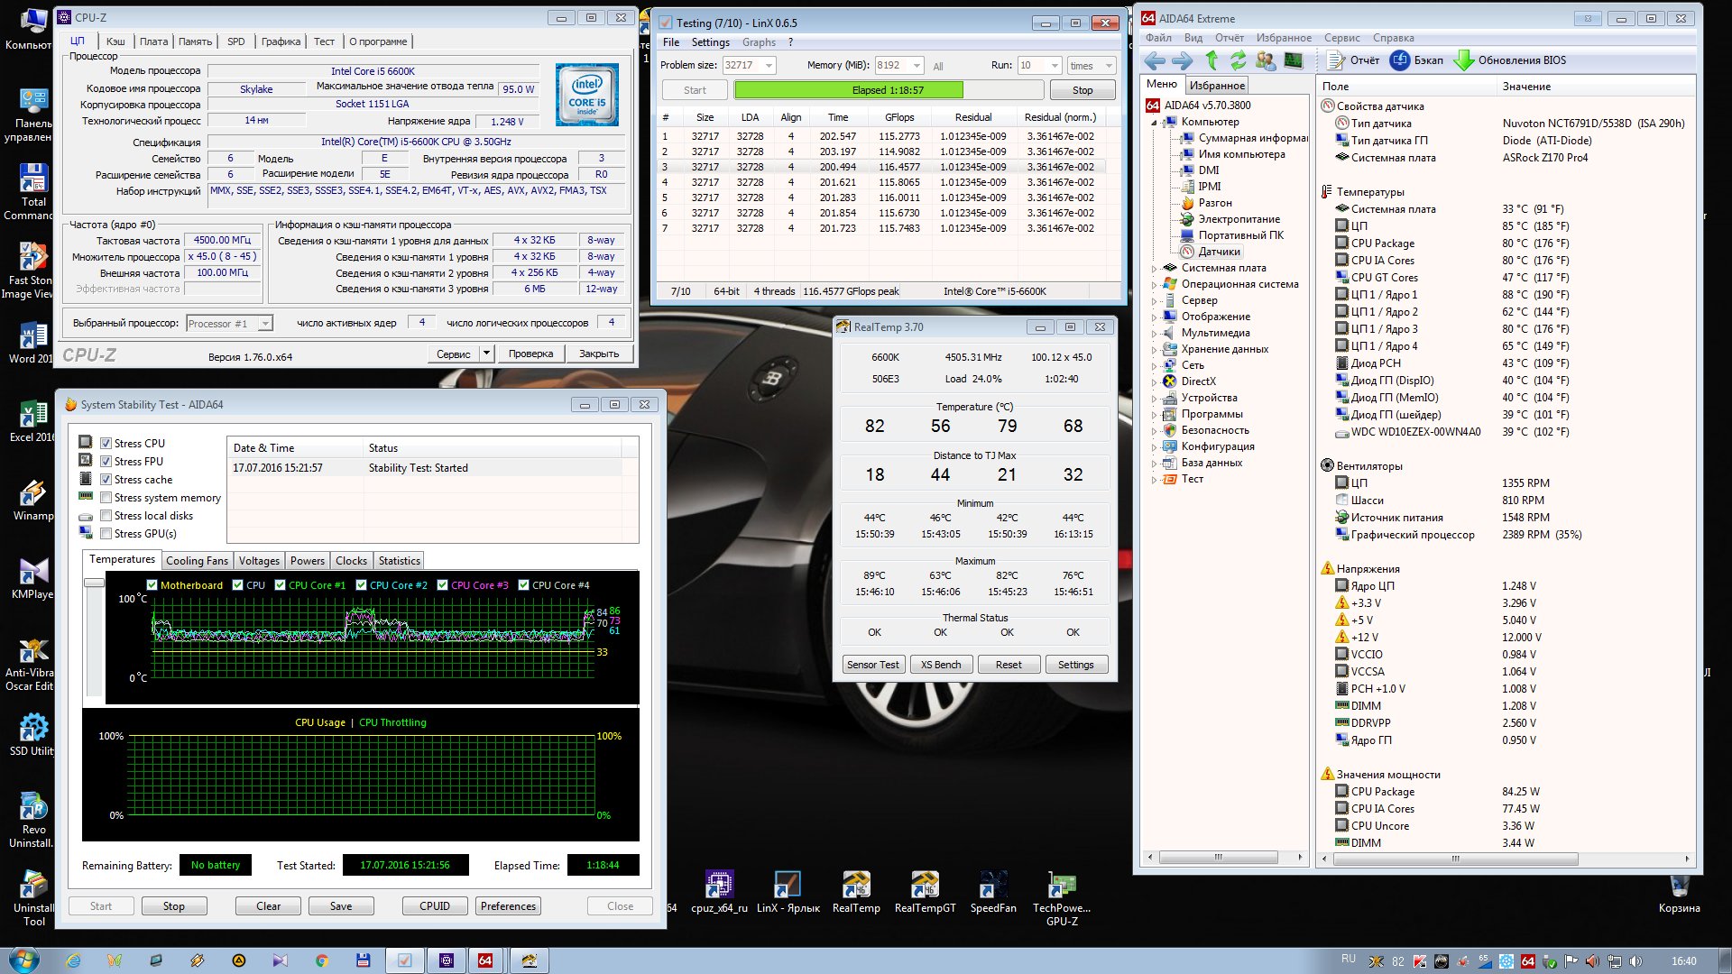Open the LinX shortcut on desktop
1732x974 pixels.
[788, 886]
